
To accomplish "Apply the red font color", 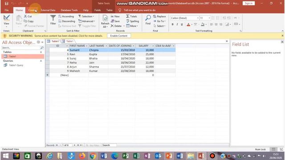I will coord(188,24).
